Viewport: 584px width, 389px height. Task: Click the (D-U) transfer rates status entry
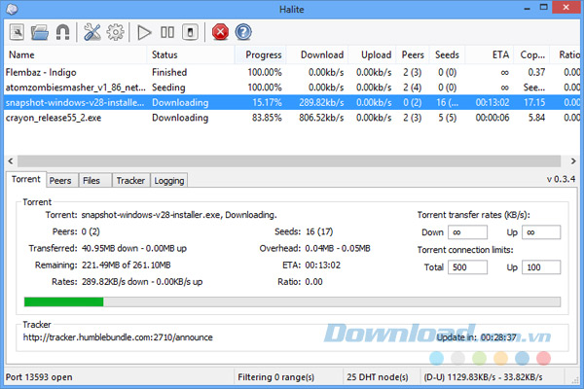point(483,377)
